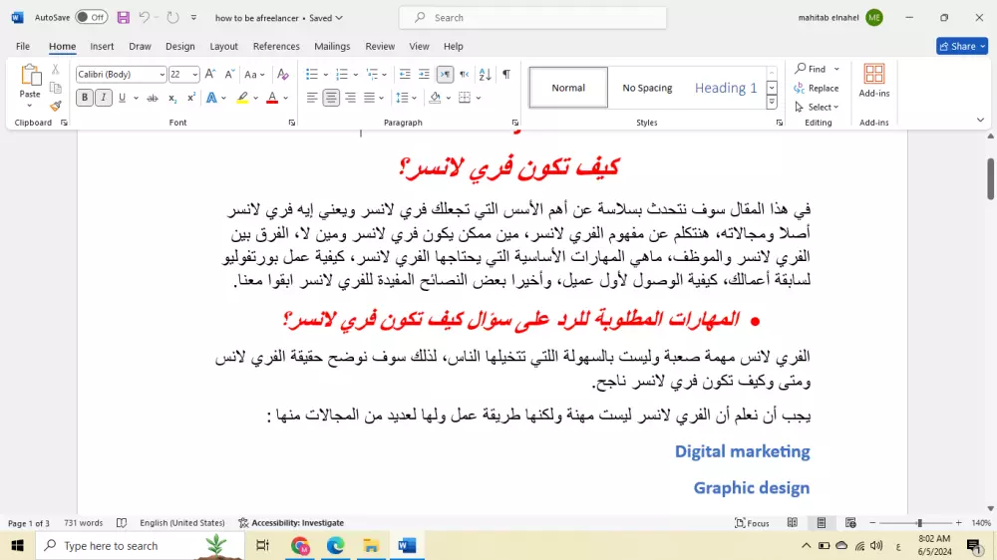Click the red font color button
The width and height of the screenshot is (997, 560).
(x=272, y=98)
